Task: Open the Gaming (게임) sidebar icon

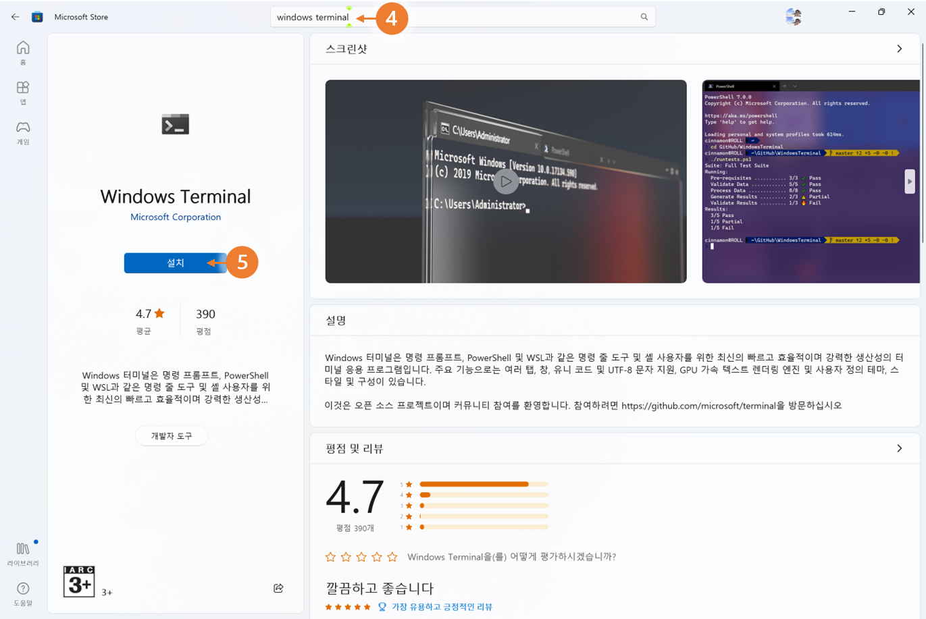Action: (23, 132)
